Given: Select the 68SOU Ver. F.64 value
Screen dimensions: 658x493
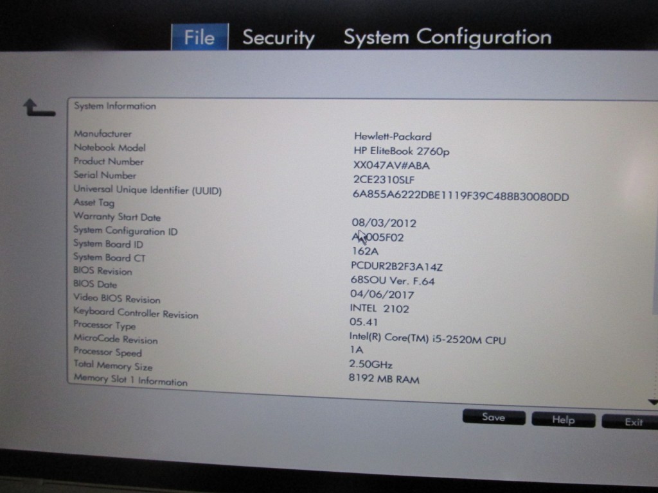Looking at the screenshot, I should (393, 281).
